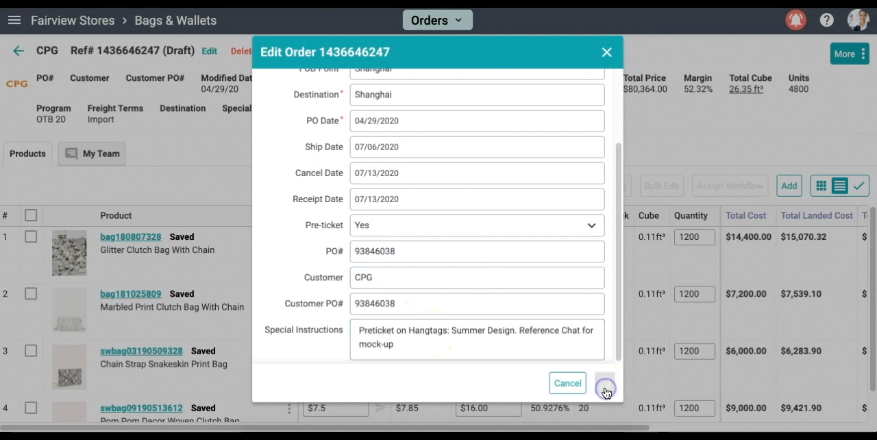Click the checkmark view icon

(x=859, y=186)
